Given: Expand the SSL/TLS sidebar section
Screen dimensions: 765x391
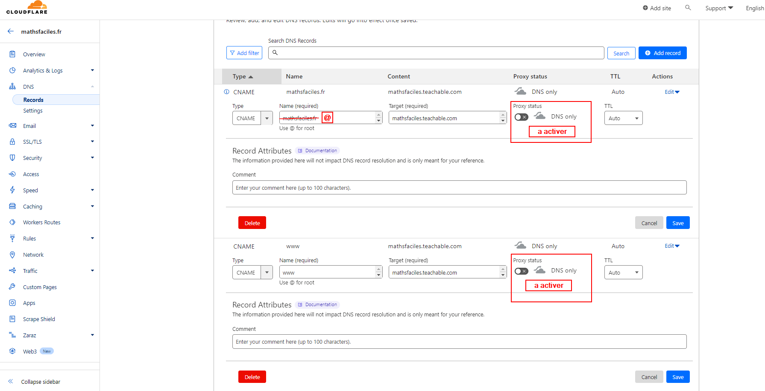Looking at the screenshot, I should pos(92,142).
